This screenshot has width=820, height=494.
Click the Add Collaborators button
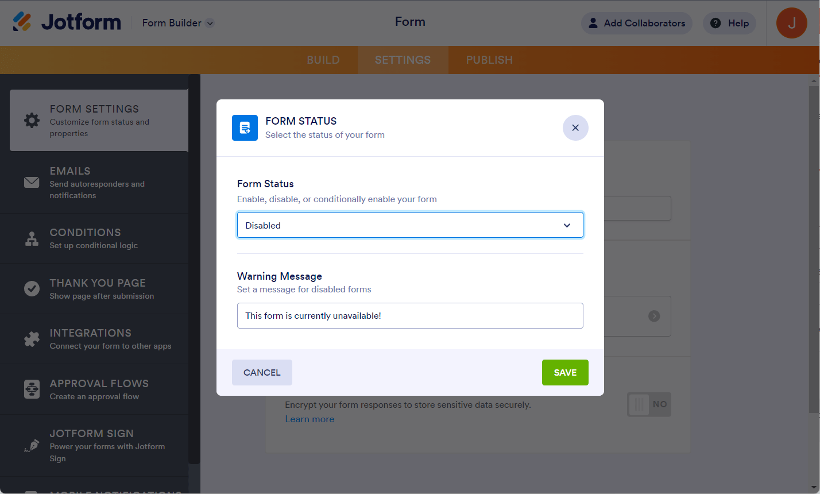[636, 23]
